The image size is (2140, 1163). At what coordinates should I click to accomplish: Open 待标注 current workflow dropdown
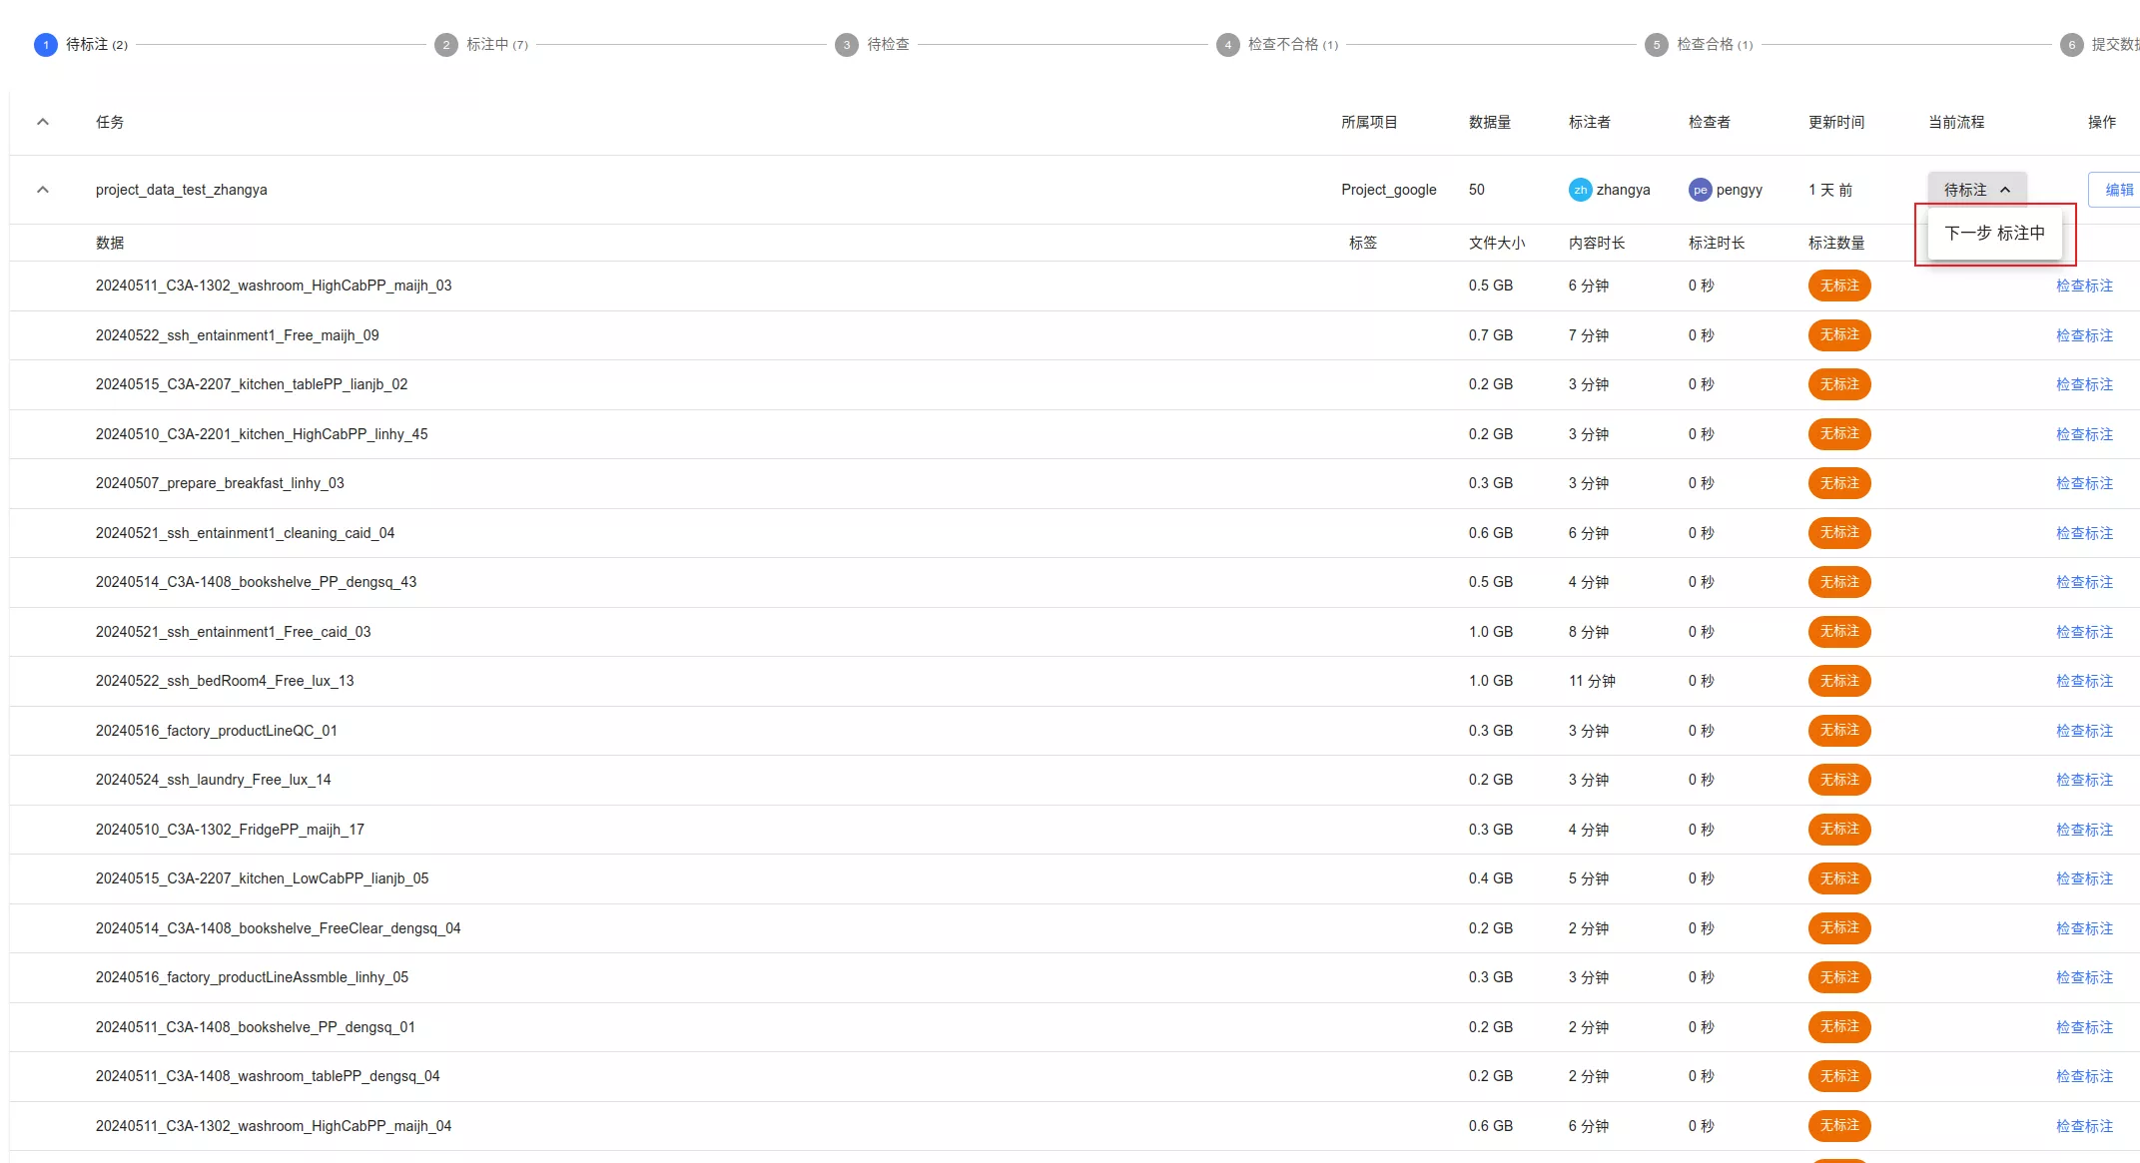pyautogui.click(x=1976, y=190)
